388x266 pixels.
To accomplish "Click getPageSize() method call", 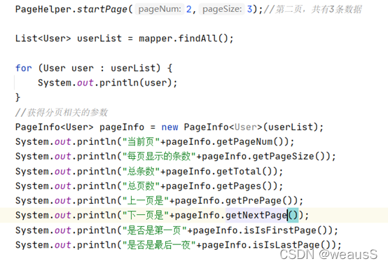I will [x=291, y=156].
